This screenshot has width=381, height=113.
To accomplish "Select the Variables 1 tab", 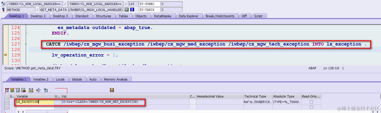I will pyautogui.click(x=18, y=79).
